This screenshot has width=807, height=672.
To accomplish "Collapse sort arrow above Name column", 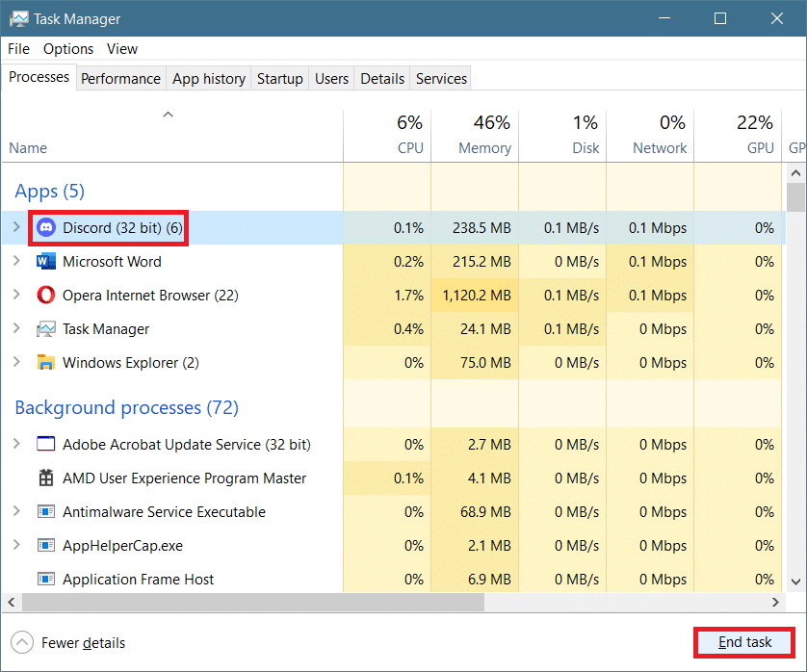I will tap(168, 115).
